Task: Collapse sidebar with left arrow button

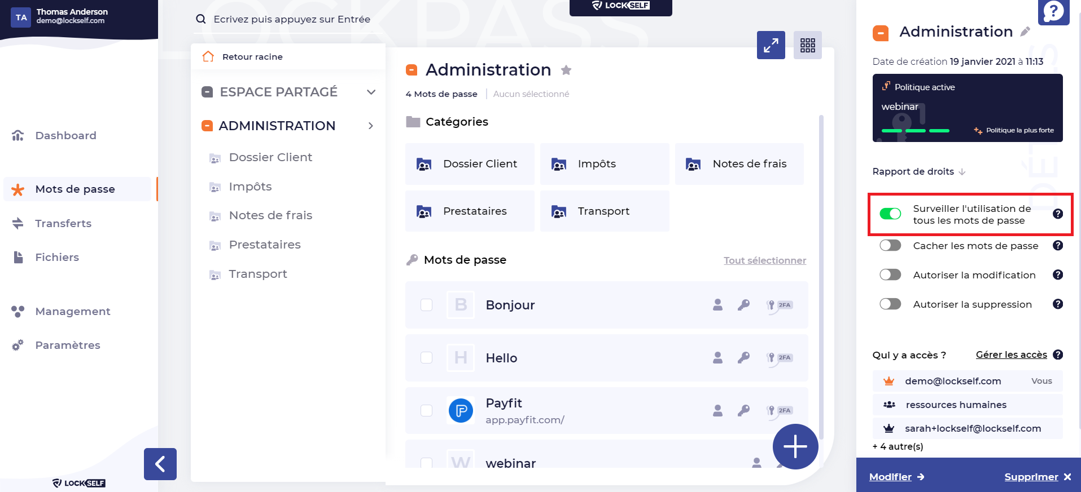Action: click(160, 464)
